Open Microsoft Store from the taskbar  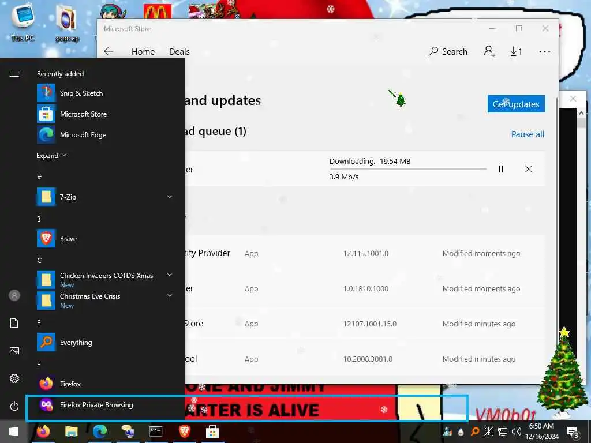212,431
